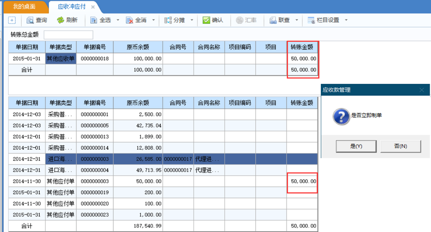Click the 全消 deselect all icon
The image size is (431, 232).
tap(130, 20)
